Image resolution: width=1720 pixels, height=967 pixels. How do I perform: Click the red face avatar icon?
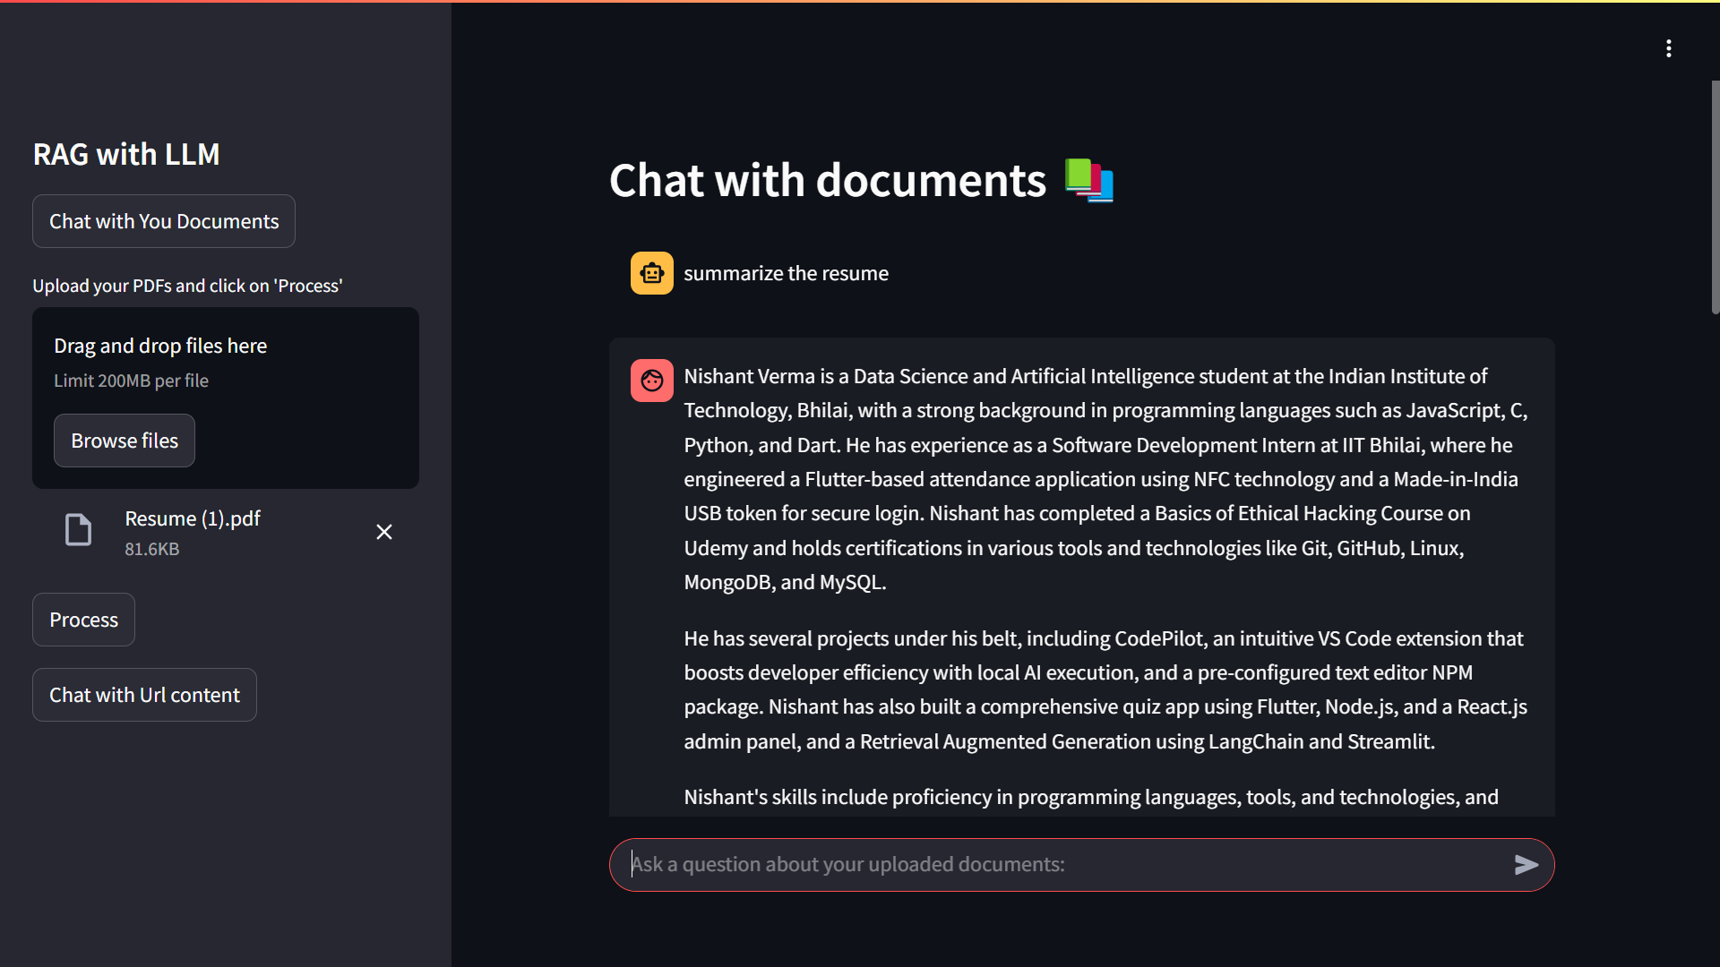tap(651, 381)
